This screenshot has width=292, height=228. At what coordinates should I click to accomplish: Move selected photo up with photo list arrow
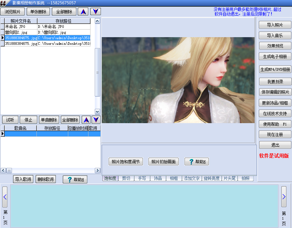pyautogui.click(x=83, y=12)
